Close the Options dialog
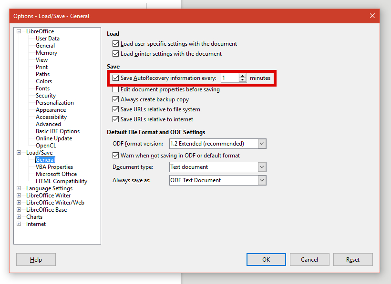The image size is (391, 284). coord(372,16)
